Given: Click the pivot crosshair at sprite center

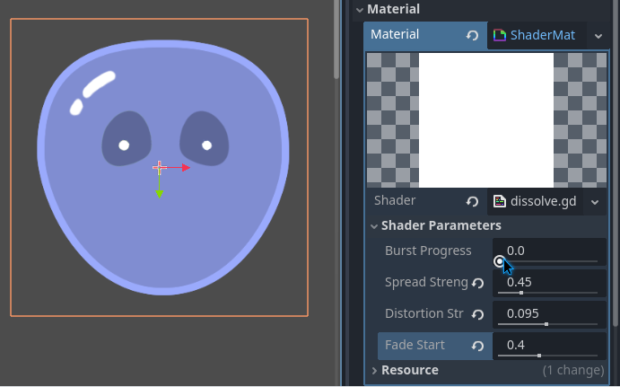Looking at the screenshot, I should pyautogui.click(x=159, y=168).
